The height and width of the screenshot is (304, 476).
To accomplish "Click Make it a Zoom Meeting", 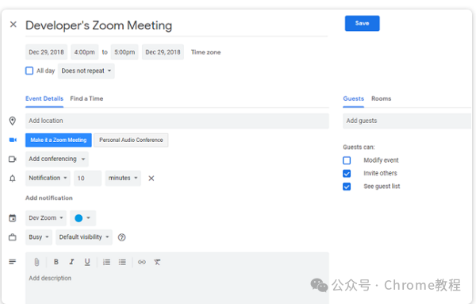I will point(59,140).
